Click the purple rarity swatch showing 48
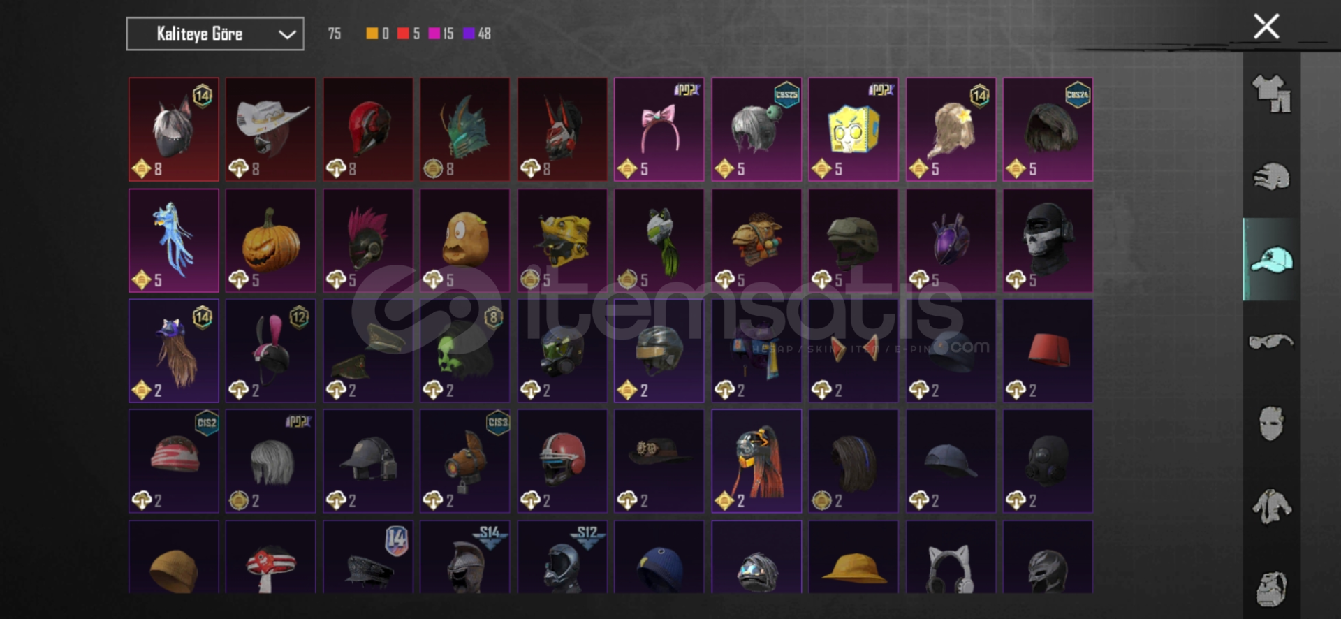 pyautogui.click(x=469, y=34)
